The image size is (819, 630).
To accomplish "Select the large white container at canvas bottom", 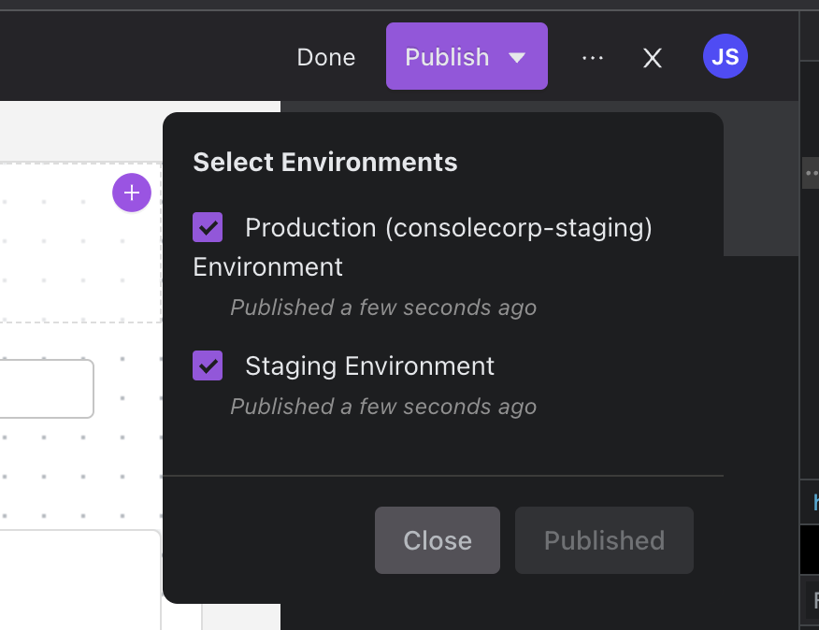I will pyautogui.click(x=80, y=580).
